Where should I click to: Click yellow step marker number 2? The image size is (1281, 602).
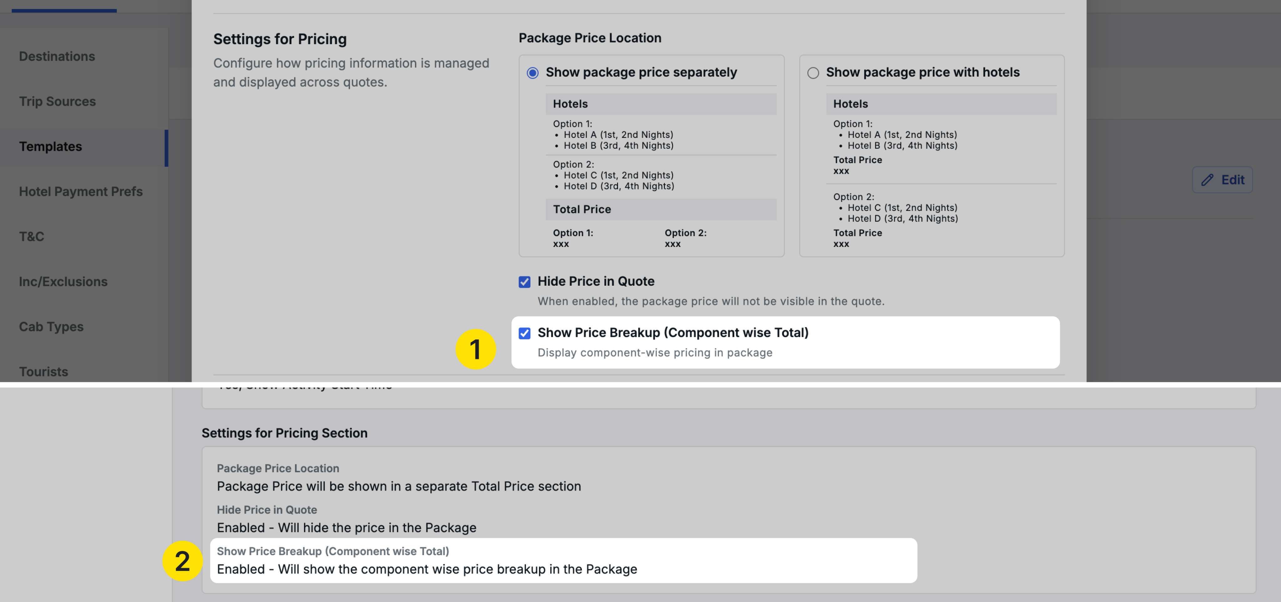coord(183,561)
